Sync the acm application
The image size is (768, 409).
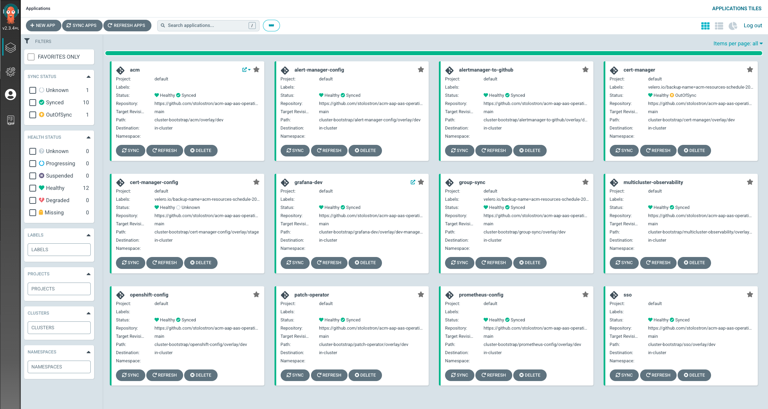pos(131,151)
